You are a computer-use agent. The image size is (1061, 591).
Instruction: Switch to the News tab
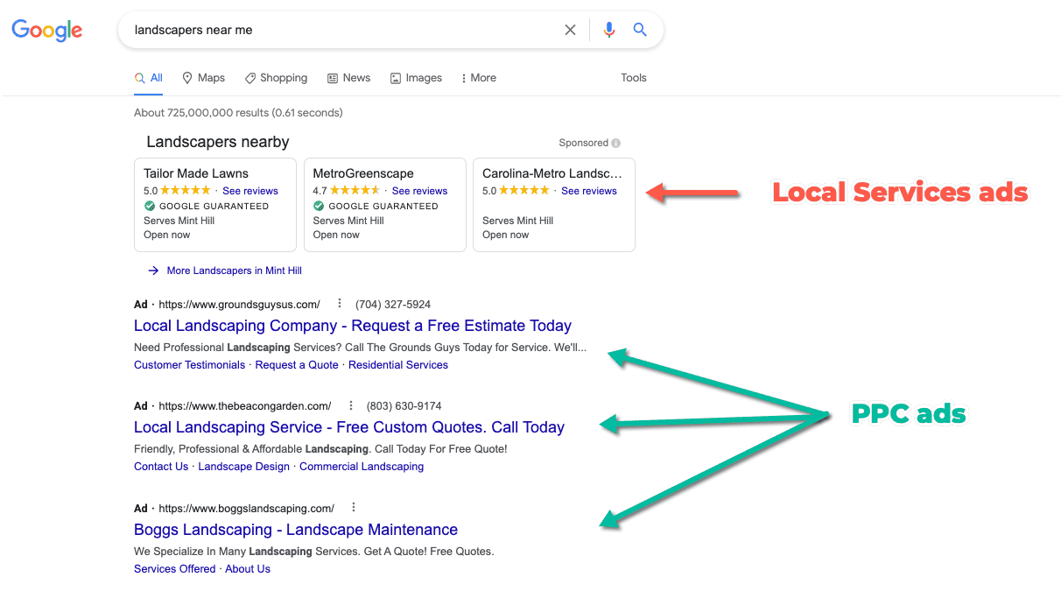point(348,77)
